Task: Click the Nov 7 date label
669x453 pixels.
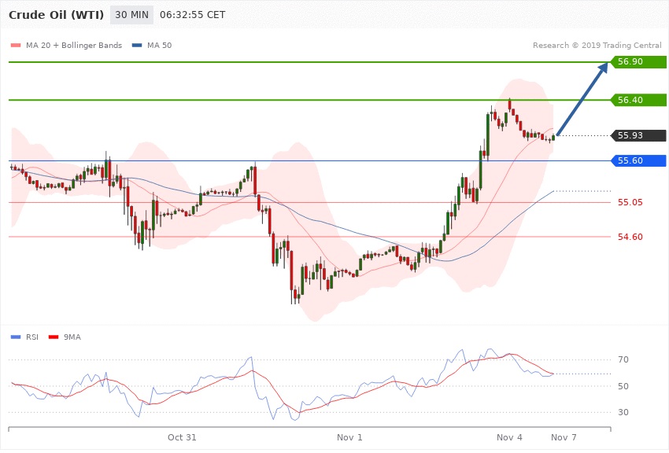Action: click(x=564, y=437)
